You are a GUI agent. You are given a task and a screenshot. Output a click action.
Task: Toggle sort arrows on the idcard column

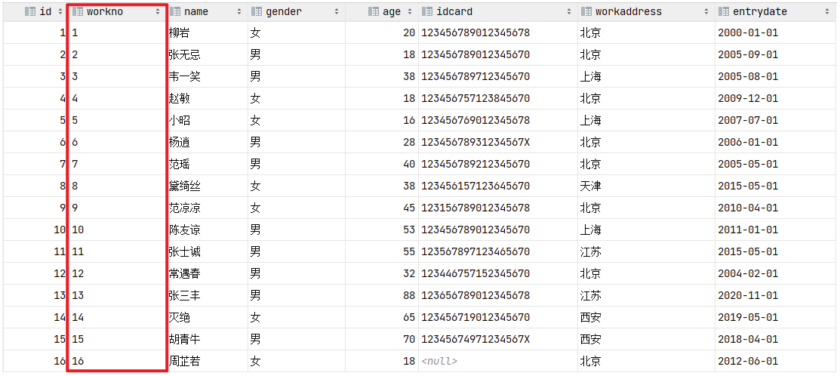(569, 11)
